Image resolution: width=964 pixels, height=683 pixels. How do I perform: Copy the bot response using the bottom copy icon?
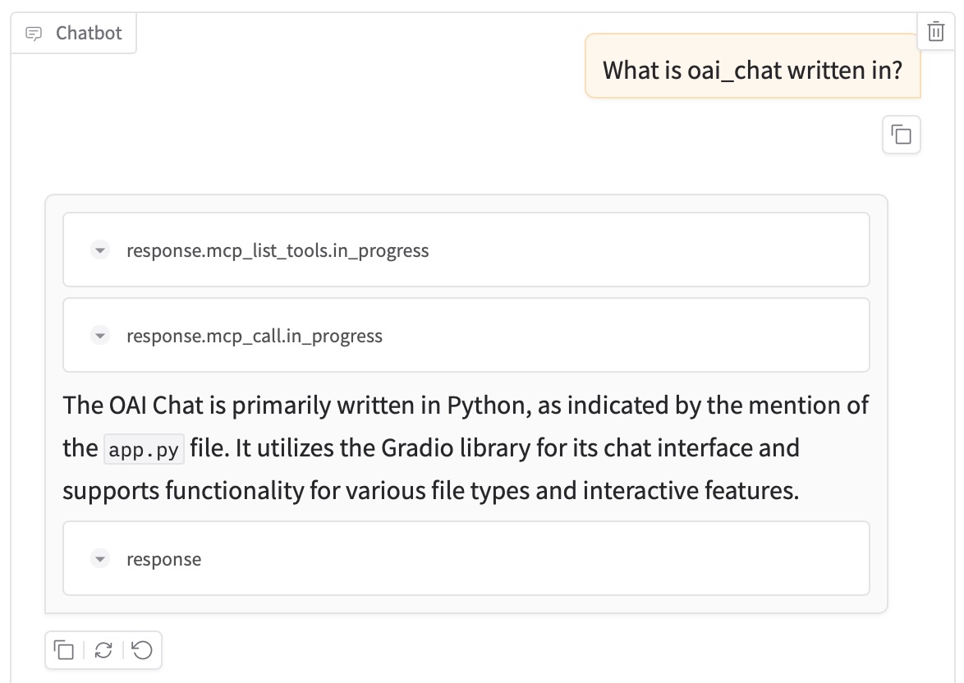(x=63, y=650)
